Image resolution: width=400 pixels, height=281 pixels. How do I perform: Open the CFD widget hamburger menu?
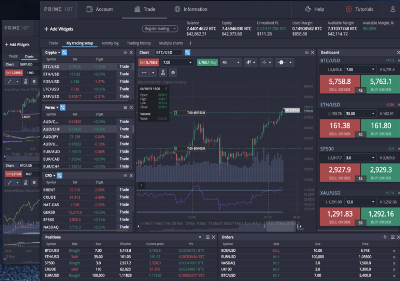(x=125, y=175)
